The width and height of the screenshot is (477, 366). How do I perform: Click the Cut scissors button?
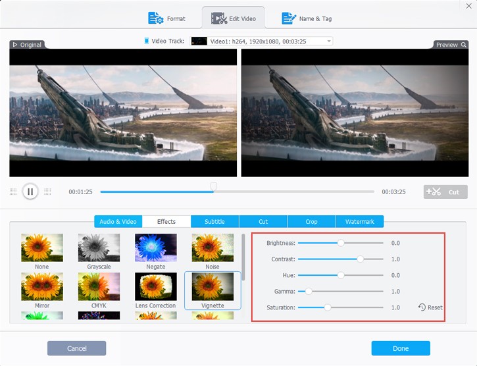(445, 192)
